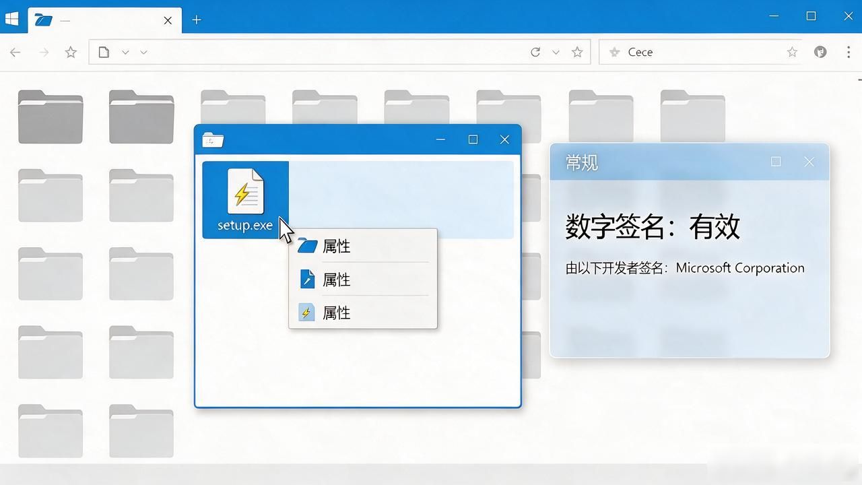Open the three-dot overflow menu
The height and width of the screenshot is (485, 862).
pos(849,52)
